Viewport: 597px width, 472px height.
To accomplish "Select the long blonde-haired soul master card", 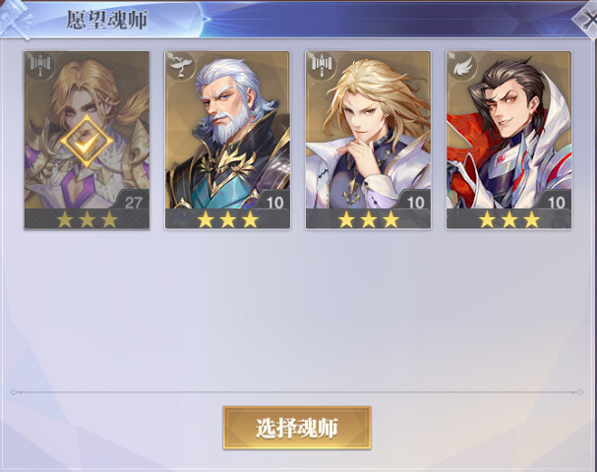I will (x=368, y=140).
